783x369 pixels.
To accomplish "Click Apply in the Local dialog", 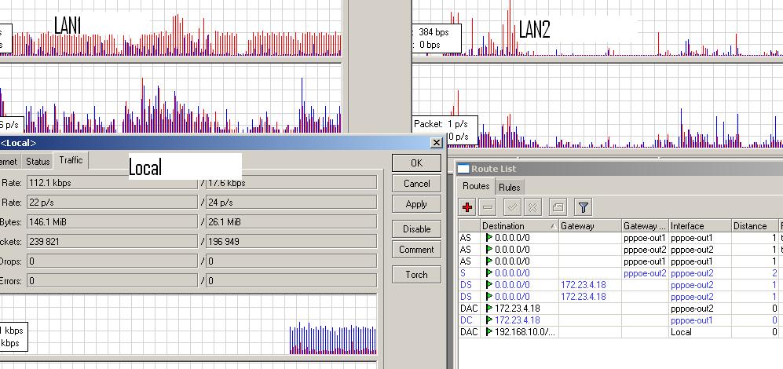I will coord(416,203).
